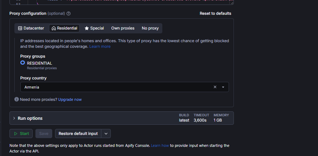Open the Learn more link
Viewport: 318px width, 156px height.
100,46
